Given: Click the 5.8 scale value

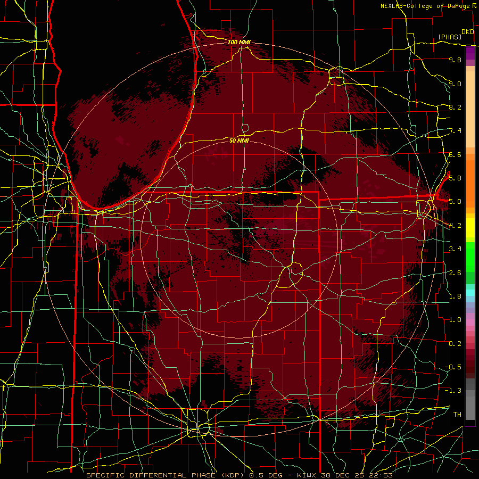Looking at the screenshot, I should coord(455,178).
